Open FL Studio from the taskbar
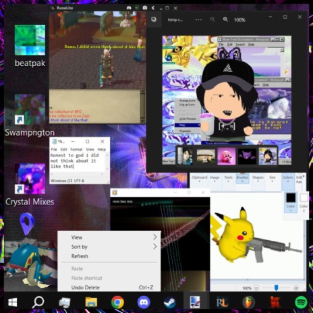The width and height of the screenshot is (313, 313). click(248, 302)
